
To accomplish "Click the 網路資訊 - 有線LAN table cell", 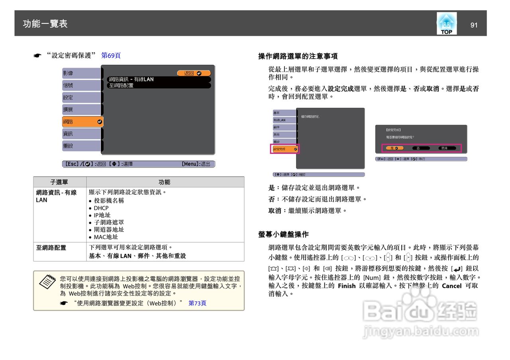I will pos(59,214).
